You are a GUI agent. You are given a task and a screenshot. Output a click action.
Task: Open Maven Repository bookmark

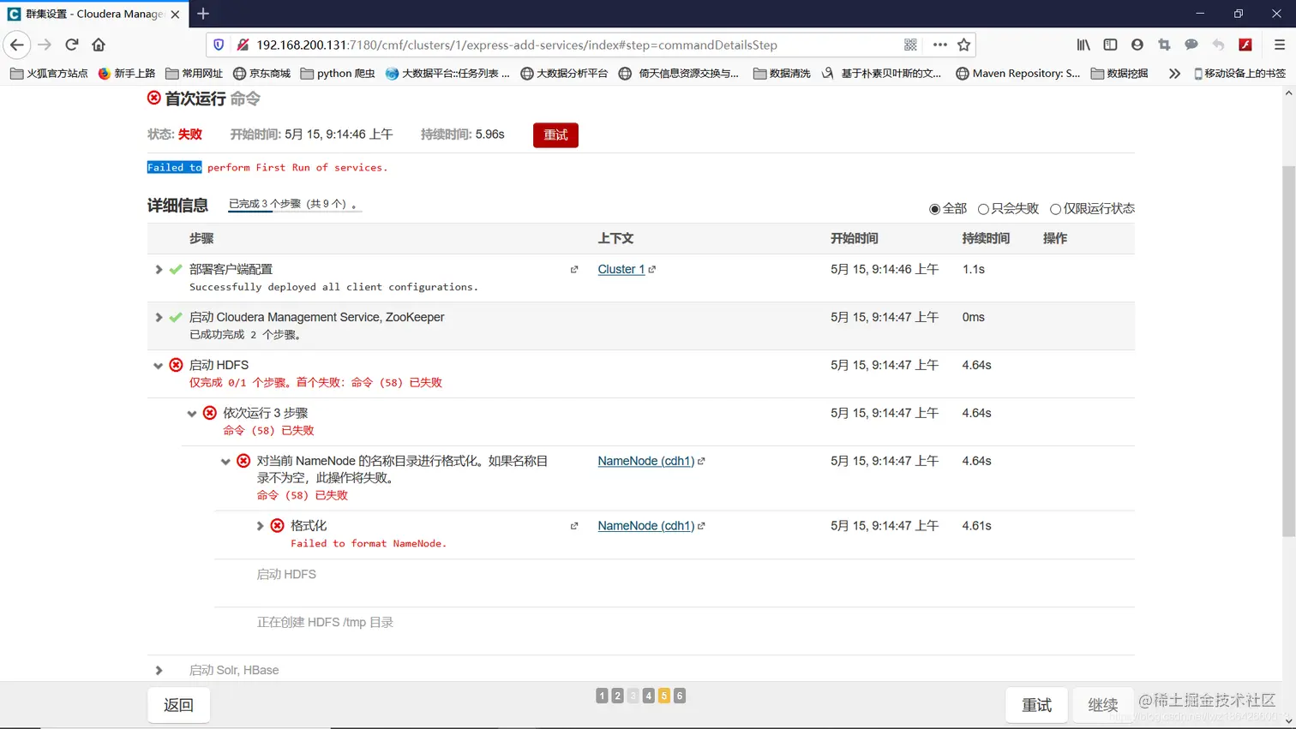[x=1018, y=74]
